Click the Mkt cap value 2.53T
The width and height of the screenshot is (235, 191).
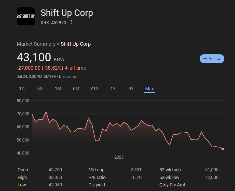(136, 170)
